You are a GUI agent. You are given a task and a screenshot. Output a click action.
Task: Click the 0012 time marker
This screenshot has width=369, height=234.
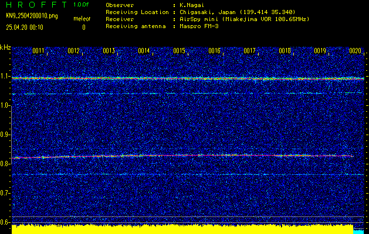click(73, 51)
